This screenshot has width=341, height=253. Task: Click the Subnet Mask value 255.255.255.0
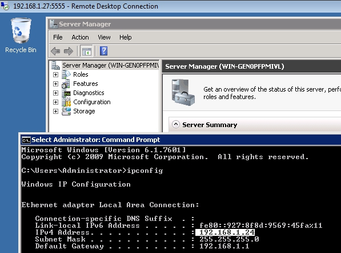(229, 239)
